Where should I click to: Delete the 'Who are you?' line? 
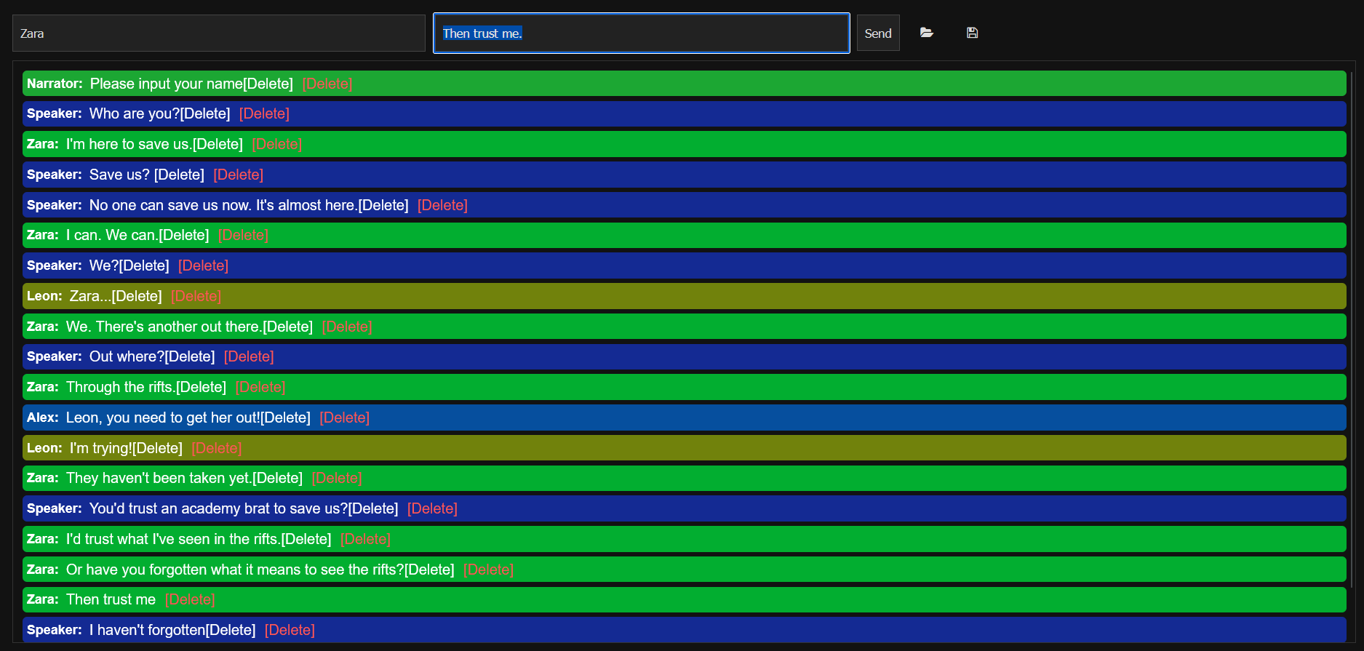pos(264,113)
